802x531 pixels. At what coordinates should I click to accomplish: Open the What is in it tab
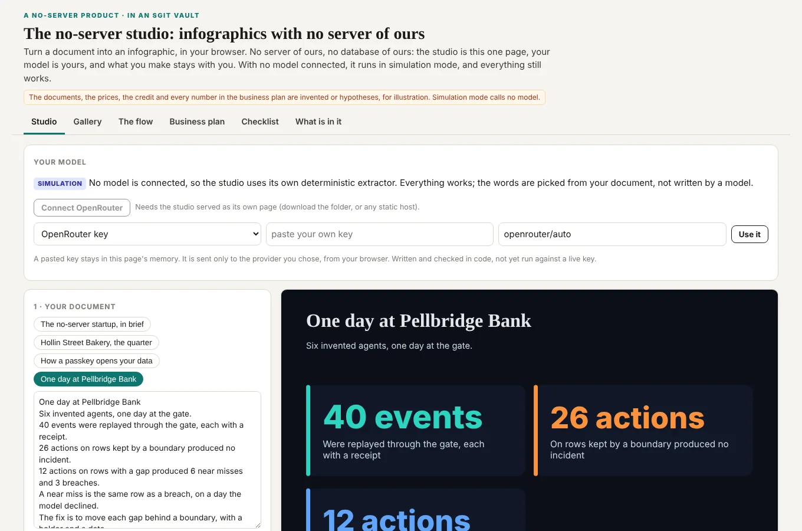pos(318,122)
